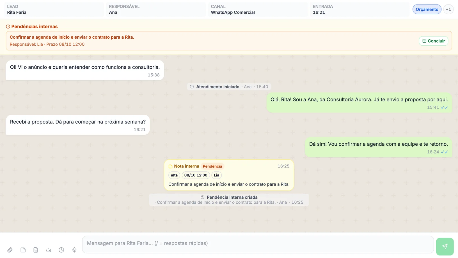Click the 16:25 timestamp on internal note

tap(283, 166)
